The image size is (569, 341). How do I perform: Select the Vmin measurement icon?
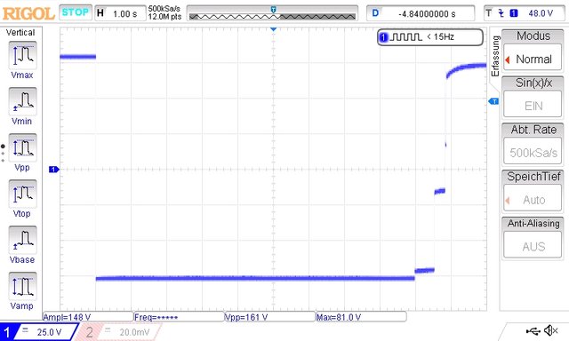(x=22, y=101)
